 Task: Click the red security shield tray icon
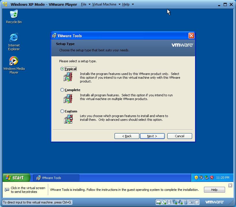[212, 178]
